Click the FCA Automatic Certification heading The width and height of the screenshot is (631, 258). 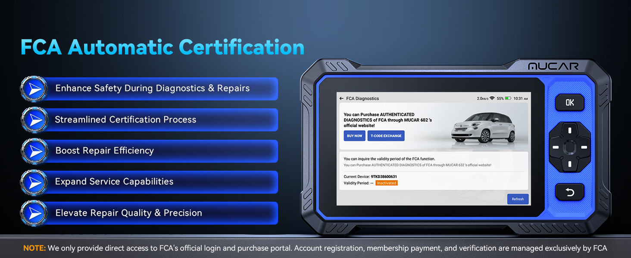pyautogui.click(x=162, y=47)
